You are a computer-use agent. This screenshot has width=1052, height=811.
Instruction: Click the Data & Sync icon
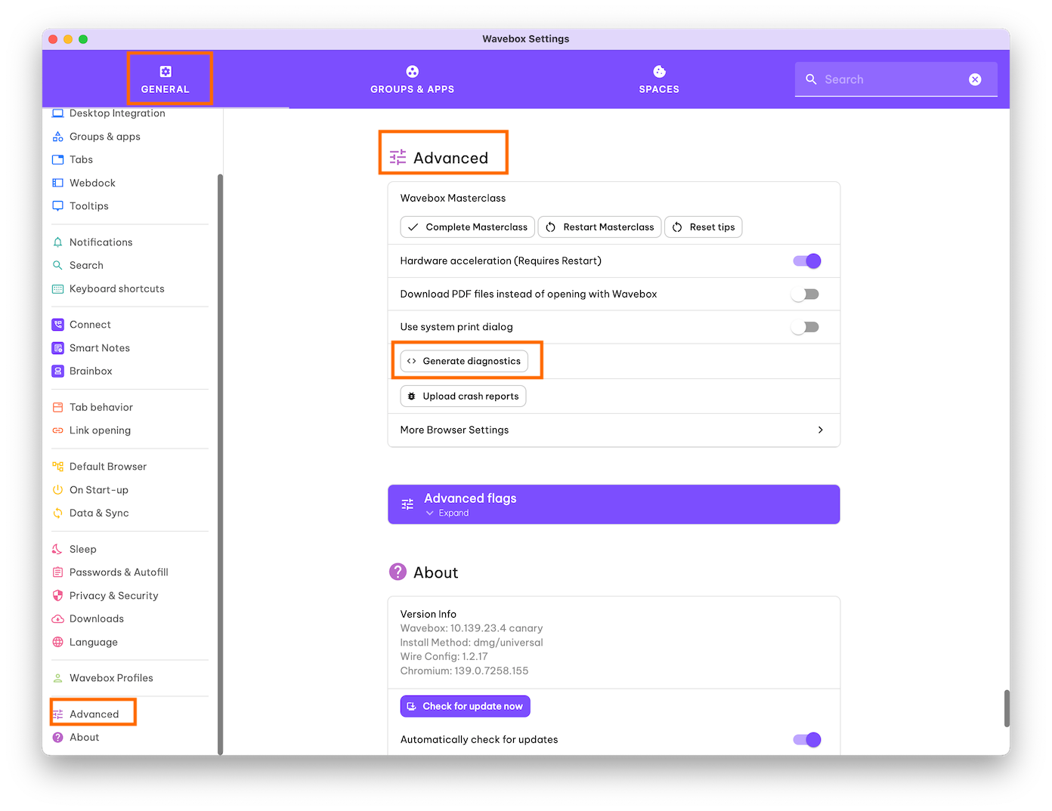click(57, 513)
